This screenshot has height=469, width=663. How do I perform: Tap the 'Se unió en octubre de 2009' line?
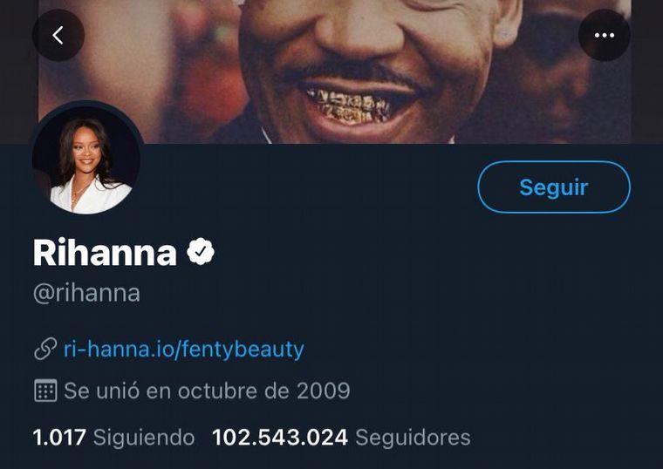(x=207, y=391)
